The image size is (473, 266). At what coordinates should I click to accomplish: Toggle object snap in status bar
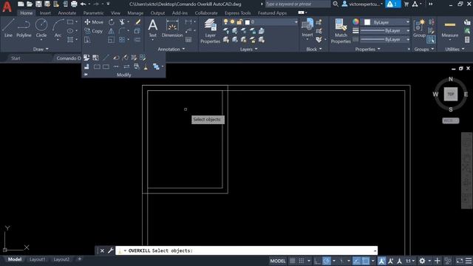click(x=365, y=261)
